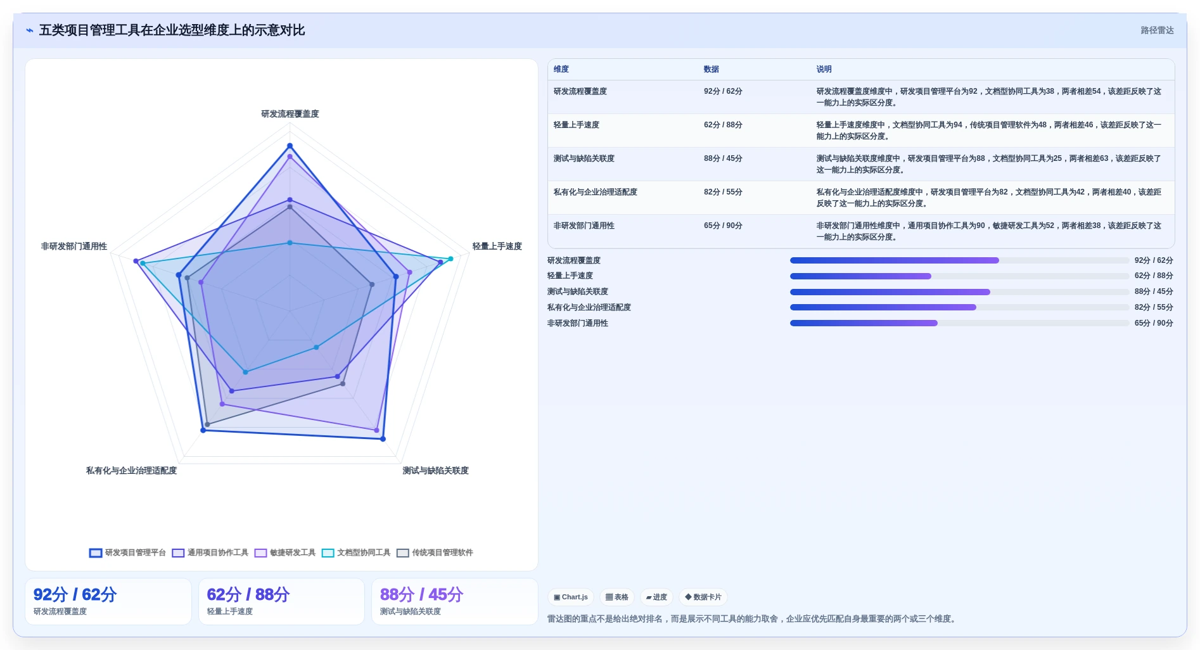1200x650 pixels.
Task: Click the radar axis label 测试与缺陷关联度
Action: click(436, 471)
